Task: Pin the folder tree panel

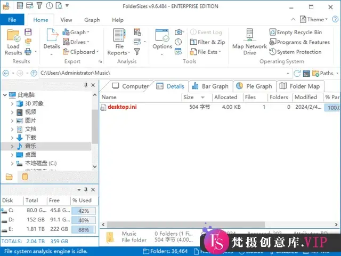Action: pyautogui.click(x=86, y=85)
